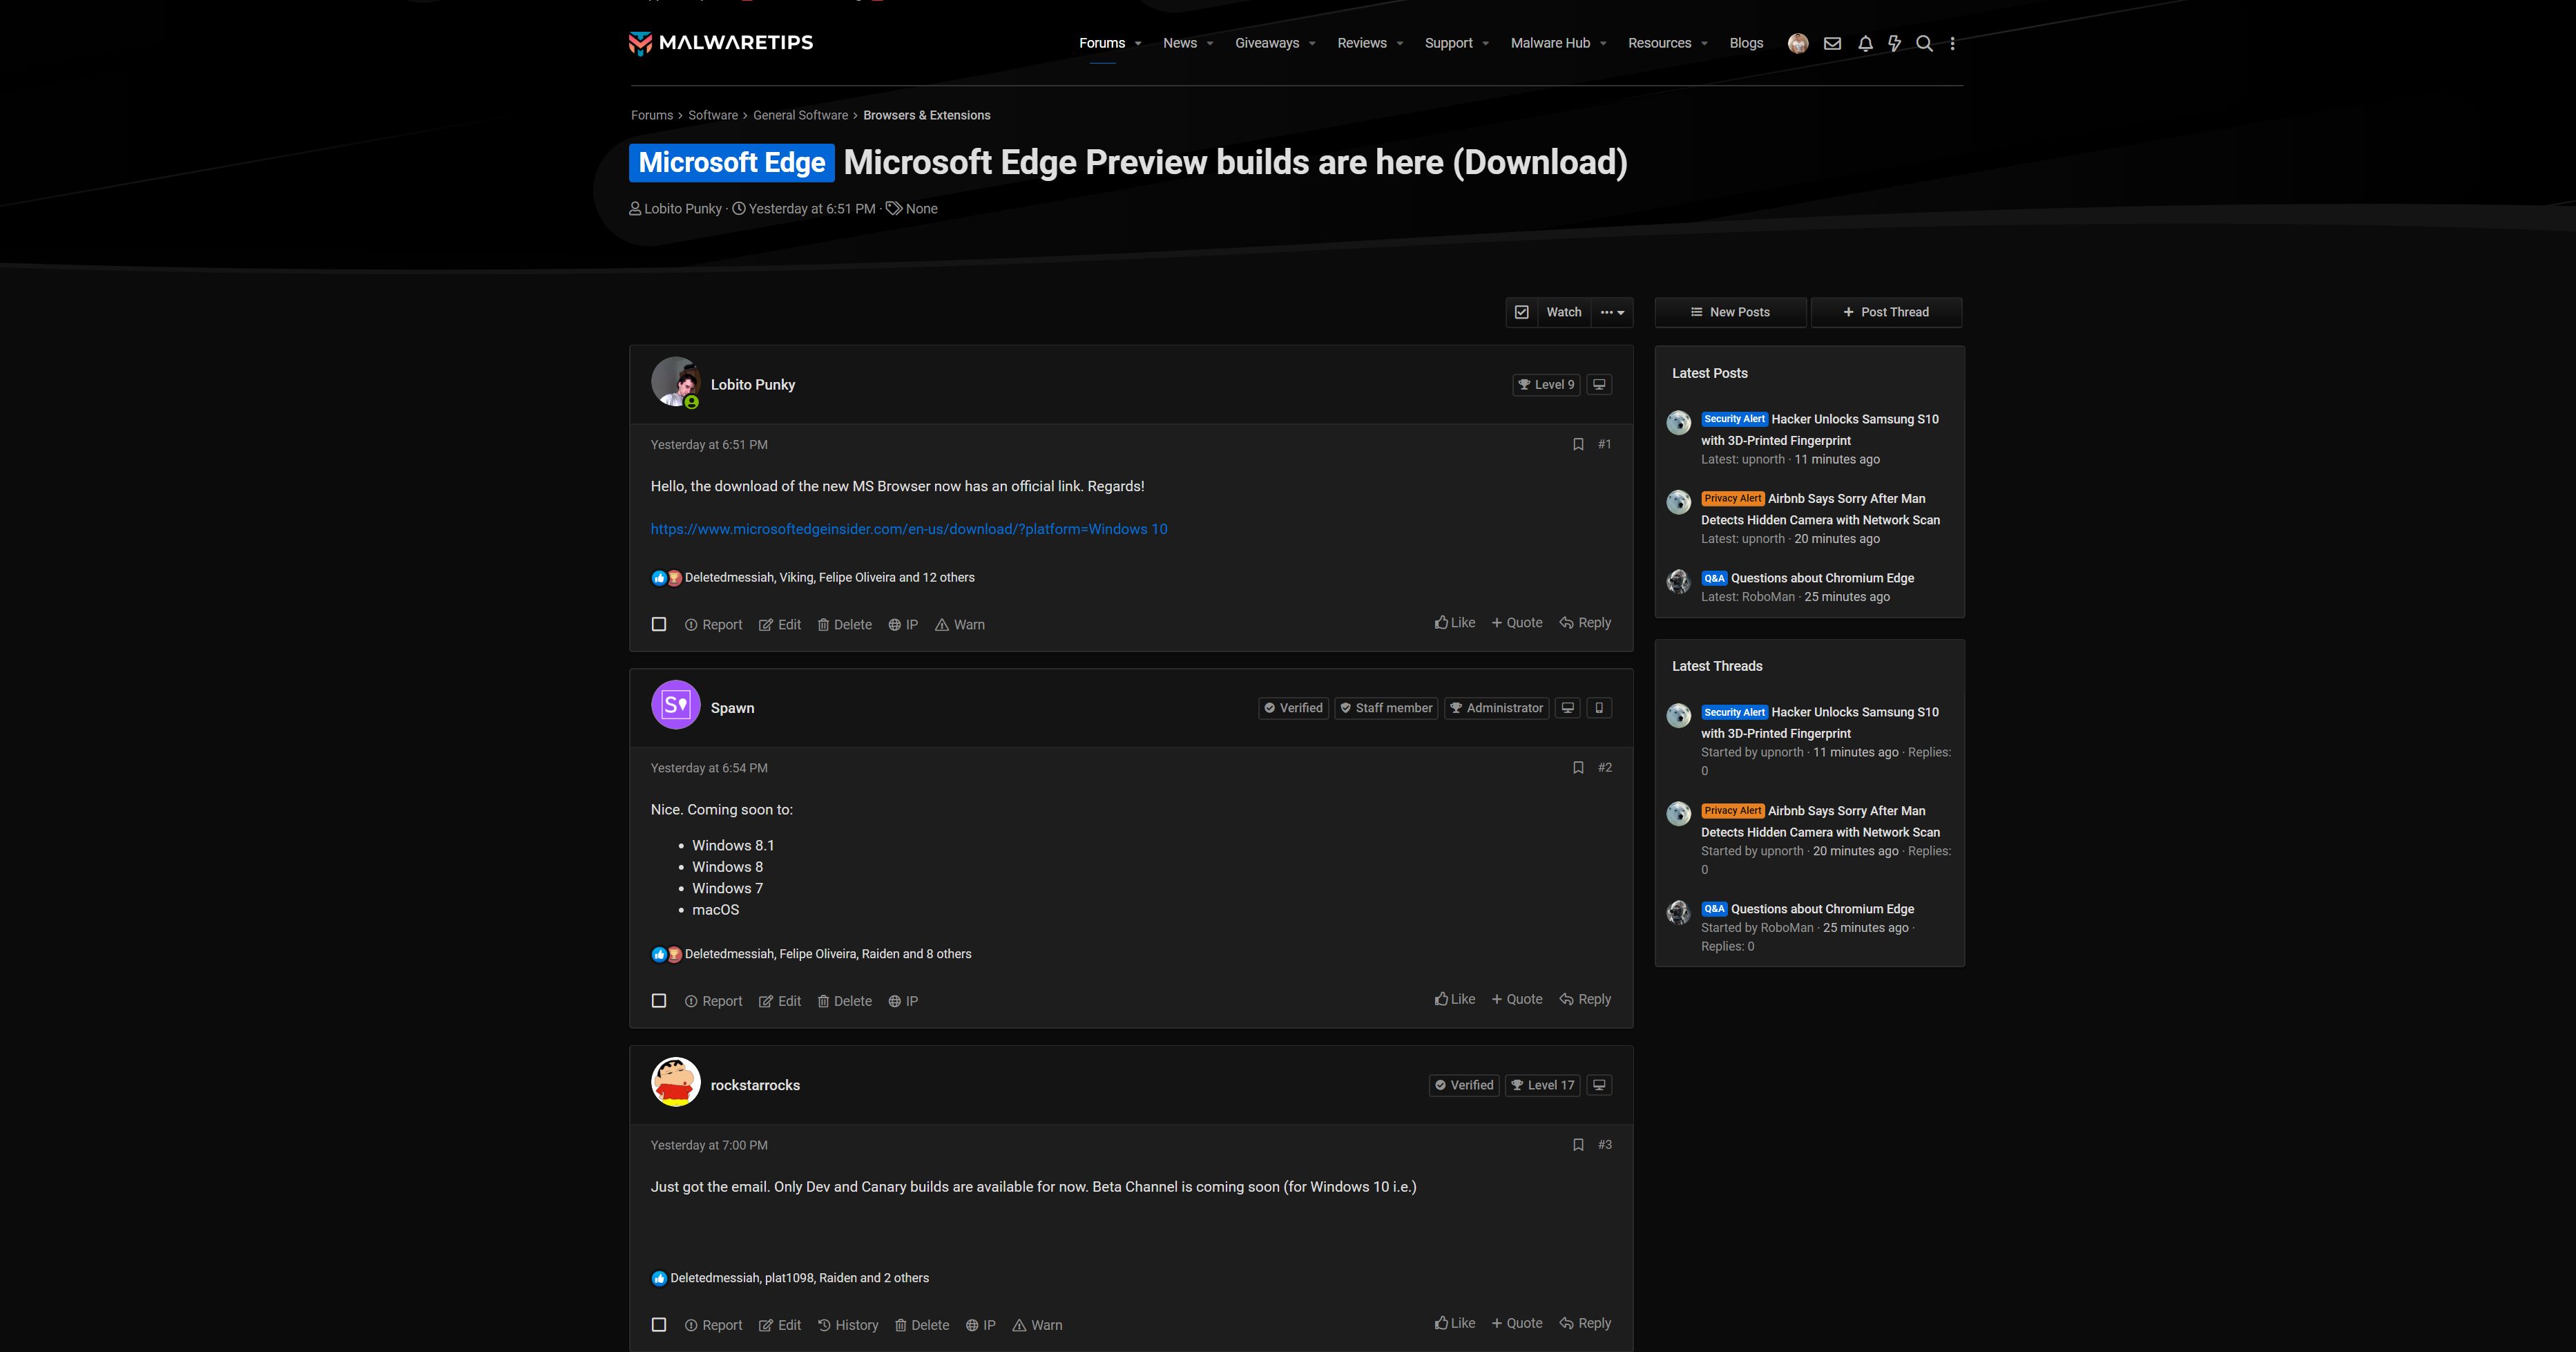The height and width of the screenshot is (1352, 2576).
Task: Open the Reviews navigation menu
Action: point(1361,43)
